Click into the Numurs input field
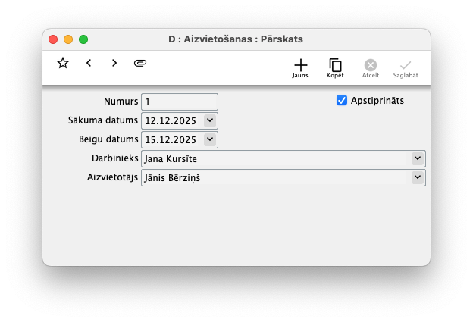Screen dimensions: 473x322 coord(180,102)
